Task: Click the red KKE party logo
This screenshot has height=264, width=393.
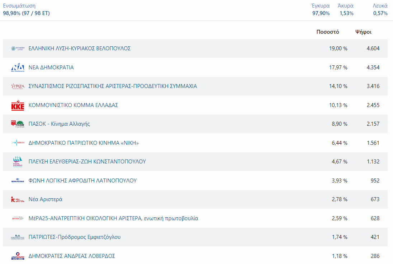Action: click(18, 105)
